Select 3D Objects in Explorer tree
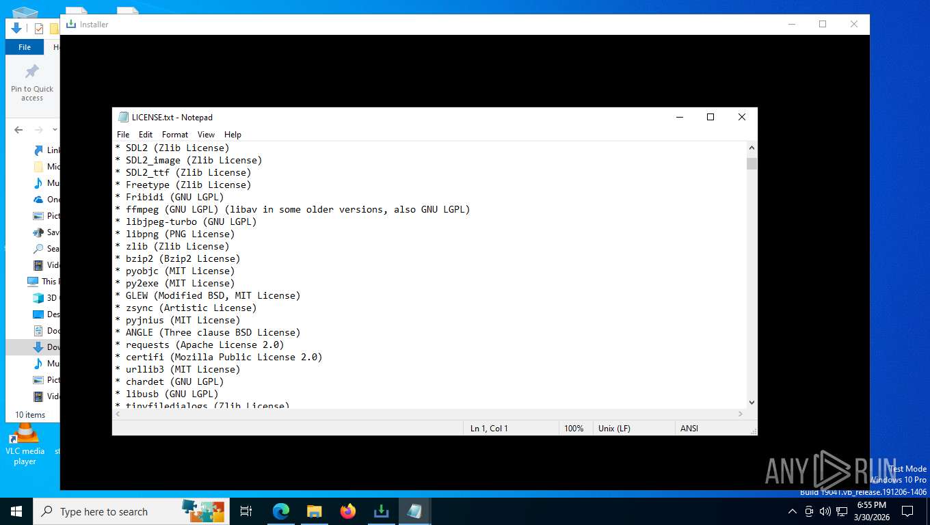The image size is (930, 525). [x=46, y=298]
